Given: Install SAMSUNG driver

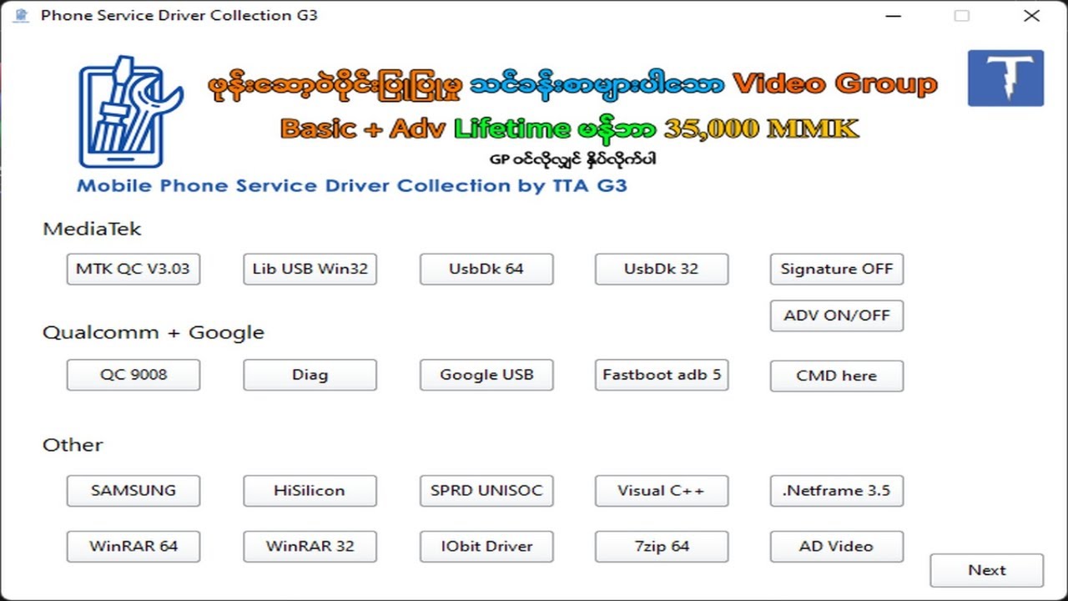Looking at the screenshot, I should pyautogui.click(x=133, y=490).
